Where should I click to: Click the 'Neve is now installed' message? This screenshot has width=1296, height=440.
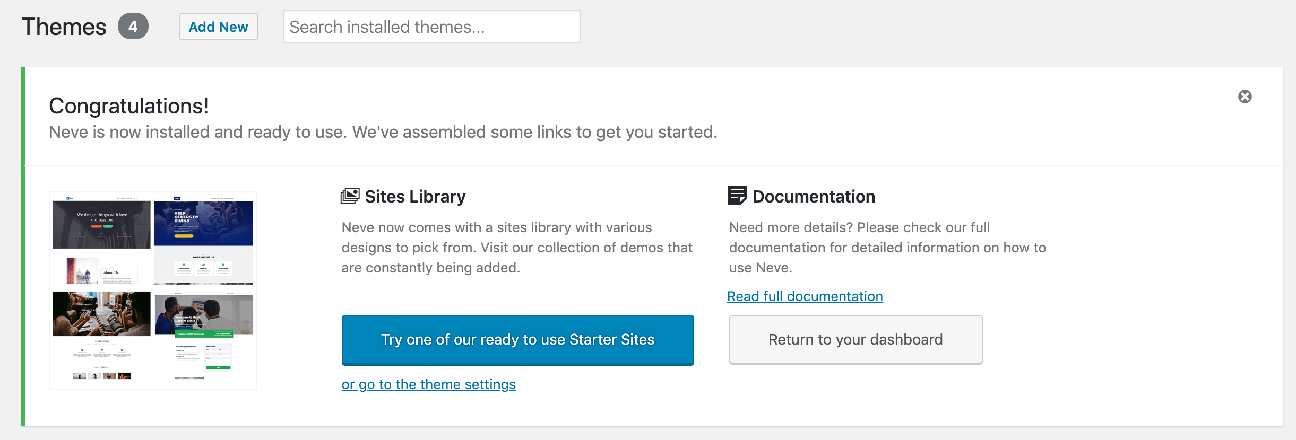(x=383, y=132)
